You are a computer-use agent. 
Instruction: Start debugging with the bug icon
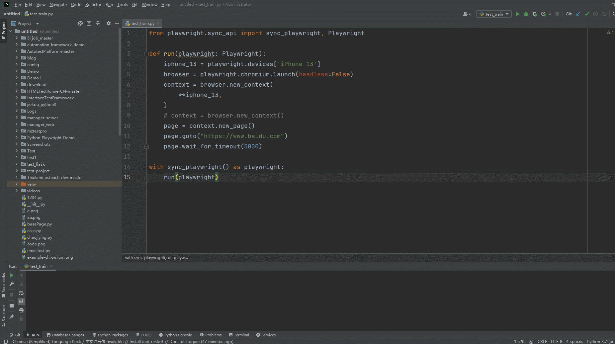point(526,14)
